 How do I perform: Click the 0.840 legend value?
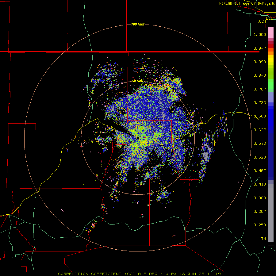tap(260, 75)
